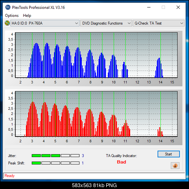189x189 pixels.
Task: Click the Ready status bar text
Action: coord(9,176)
